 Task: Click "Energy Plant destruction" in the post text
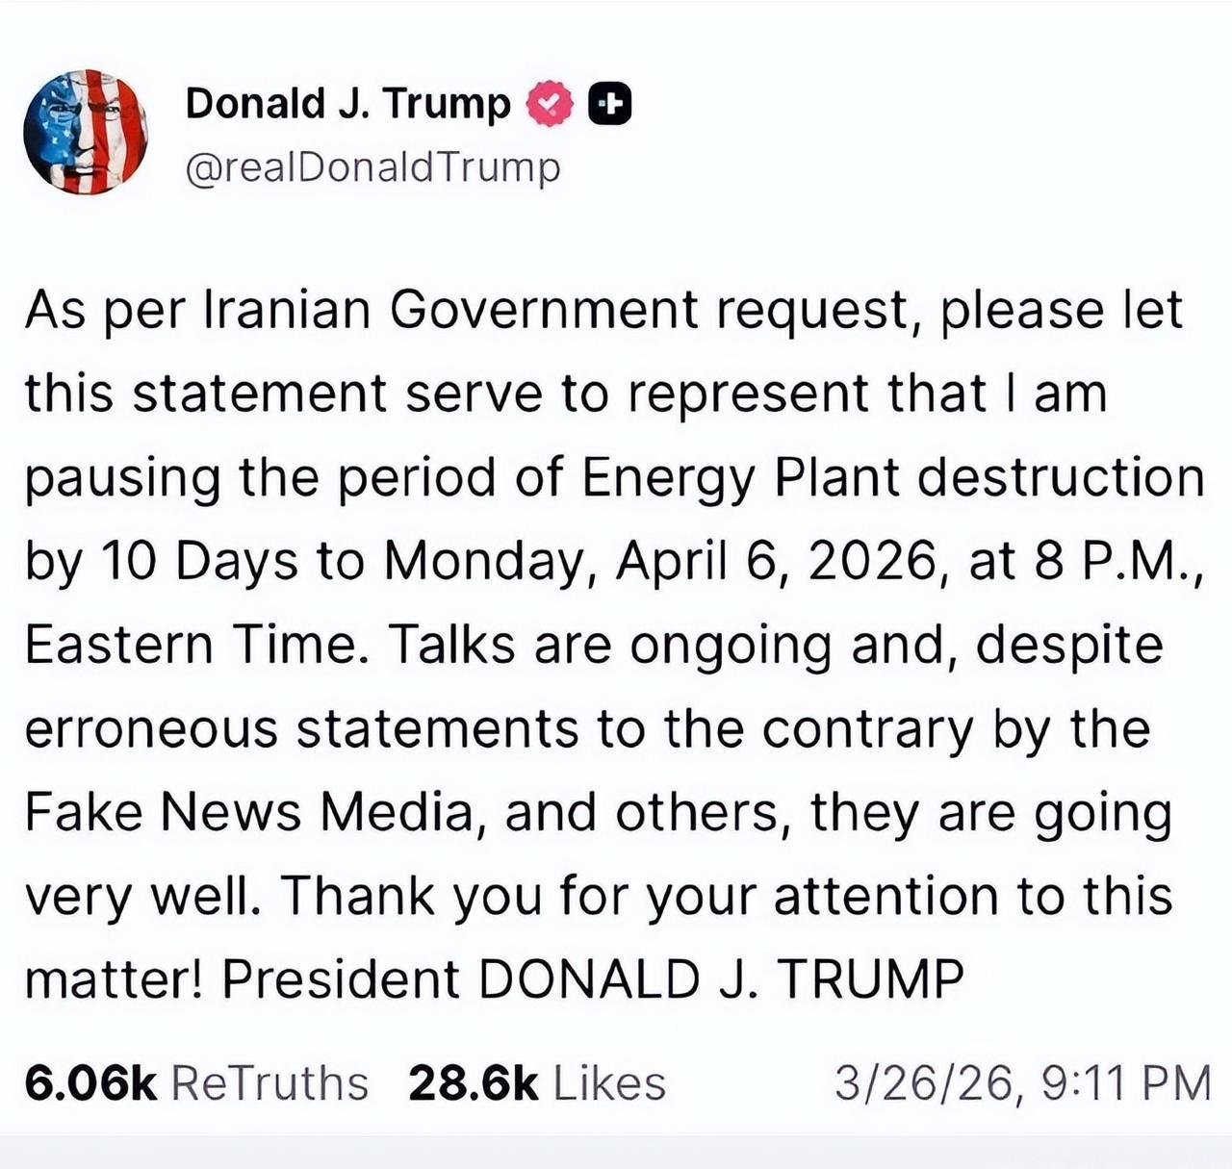893,478
